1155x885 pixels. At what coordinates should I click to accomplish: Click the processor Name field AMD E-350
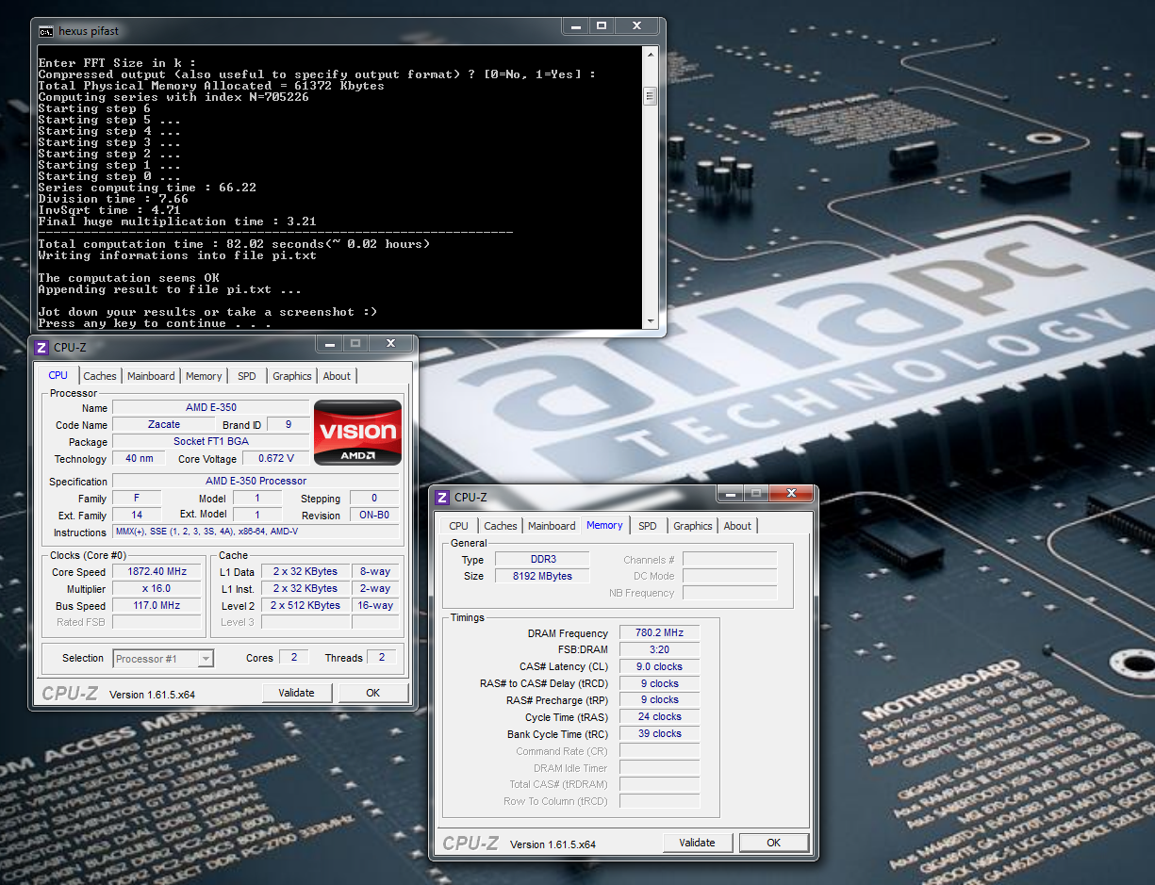click(210, 407)
